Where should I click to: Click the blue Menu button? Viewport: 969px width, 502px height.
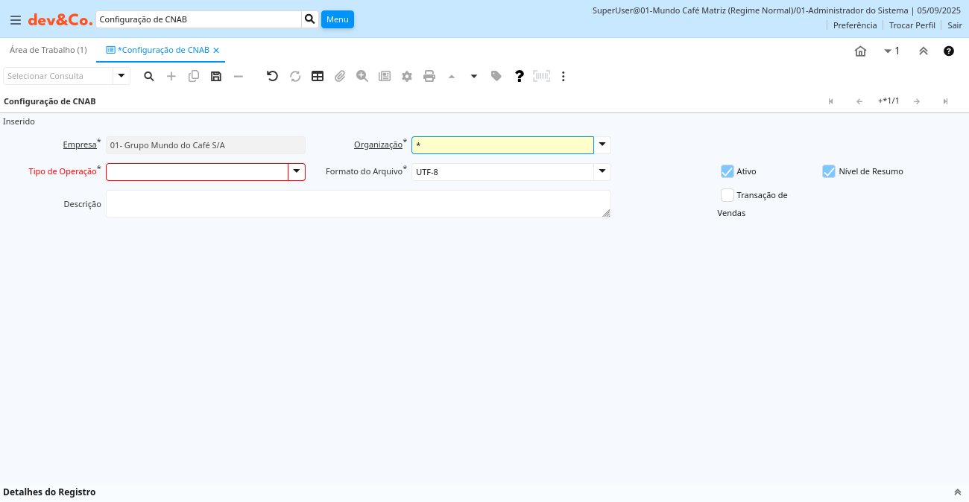click(x=337, y=19)
